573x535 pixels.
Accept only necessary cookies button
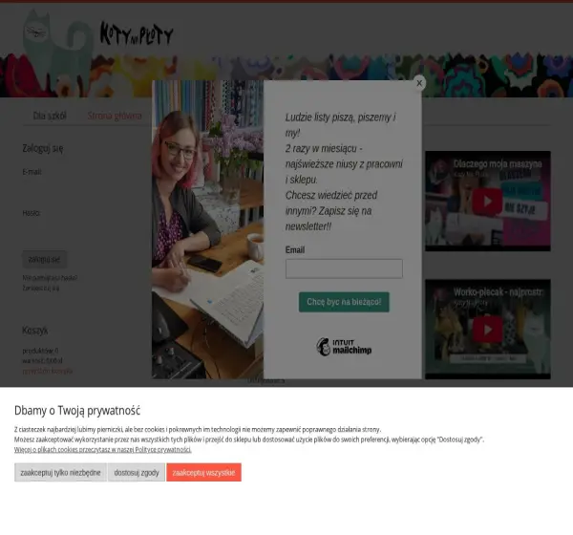60,473
